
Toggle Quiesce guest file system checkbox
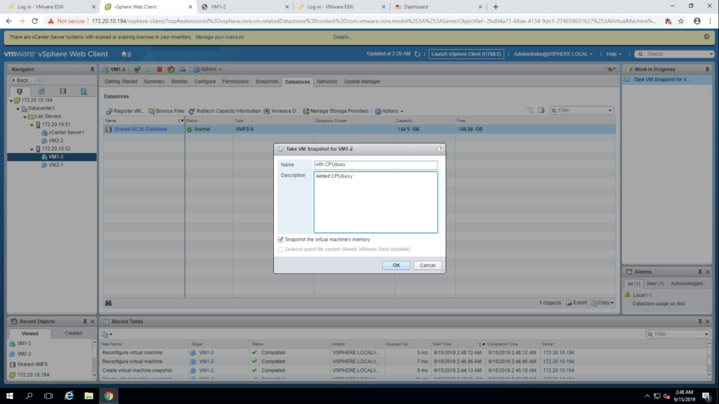tap(281, 249)
